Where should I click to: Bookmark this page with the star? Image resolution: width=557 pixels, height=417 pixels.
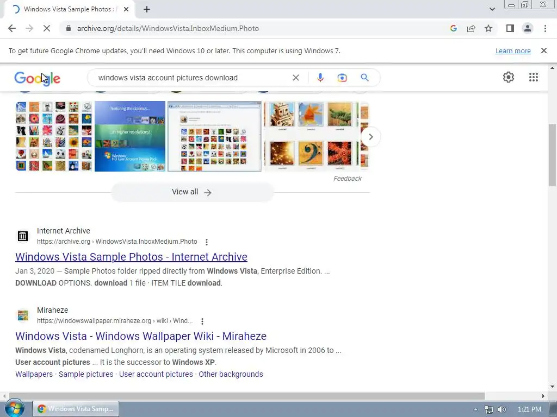coord(488,28)
